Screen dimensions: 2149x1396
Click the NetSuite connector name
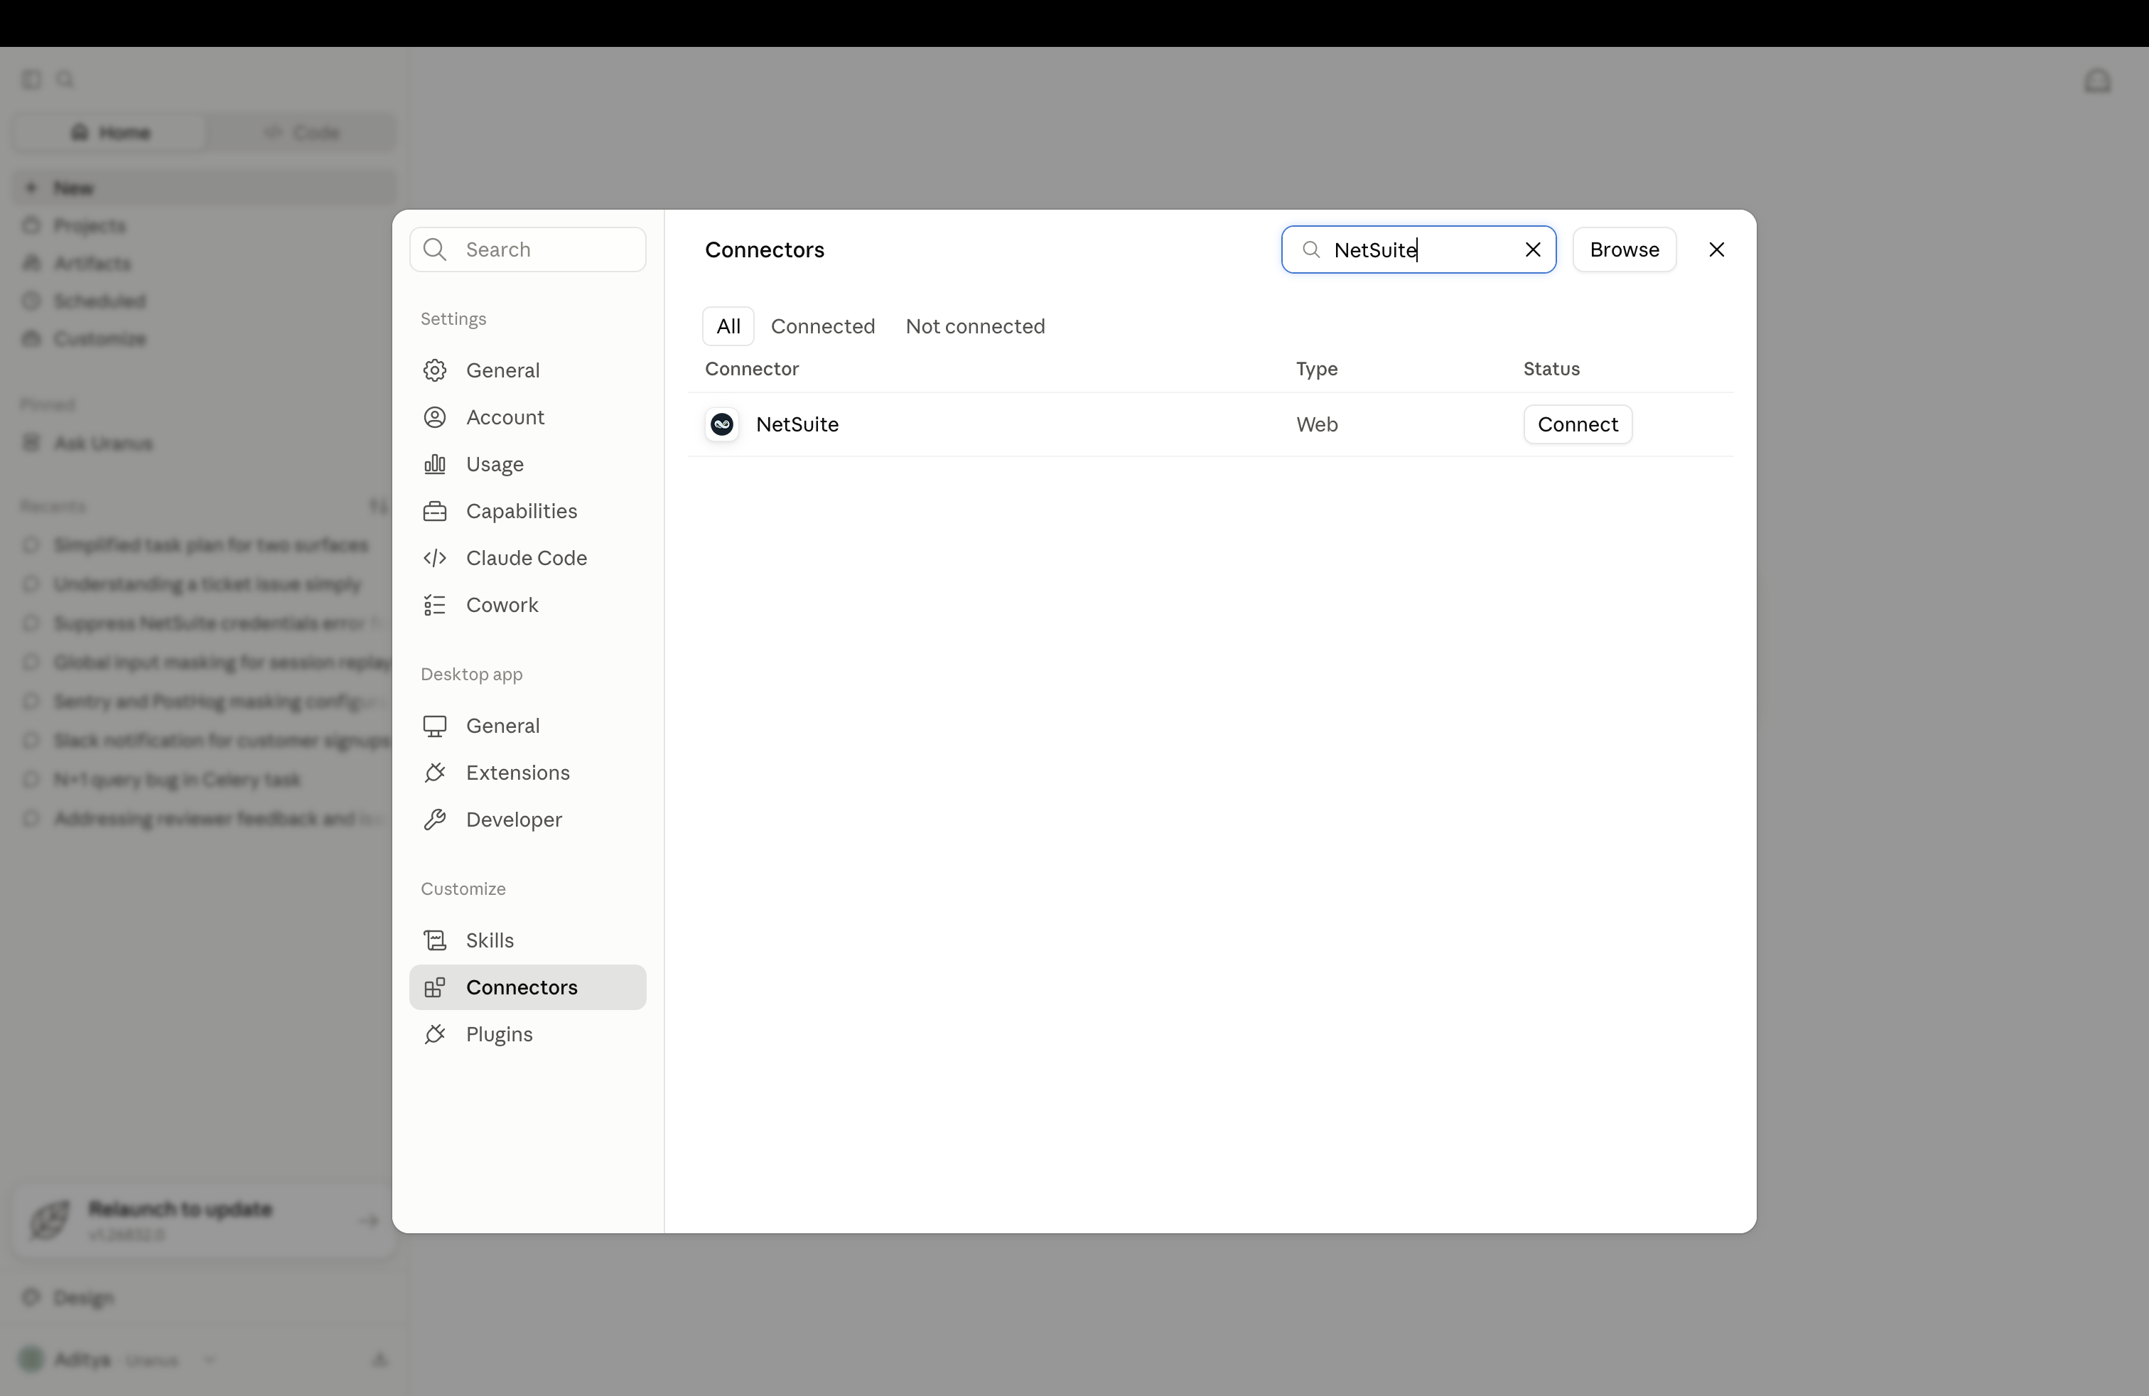[x=797, y=424]
